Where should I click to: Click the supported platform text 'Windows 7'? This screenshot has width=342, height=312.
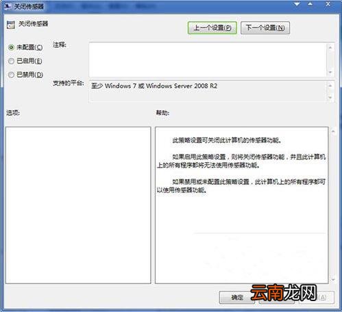coord(121,86)
